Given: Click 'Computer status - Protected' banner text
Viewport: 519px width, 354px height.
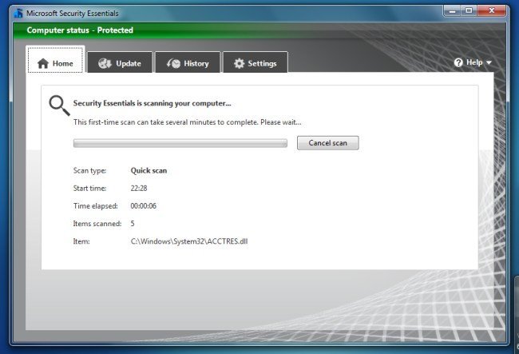Looking at the screenshot, I should point(80,30).
